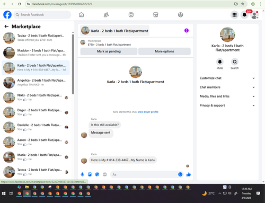Open Aaron conversation in the list
The image size is (265, 203).
36,142
